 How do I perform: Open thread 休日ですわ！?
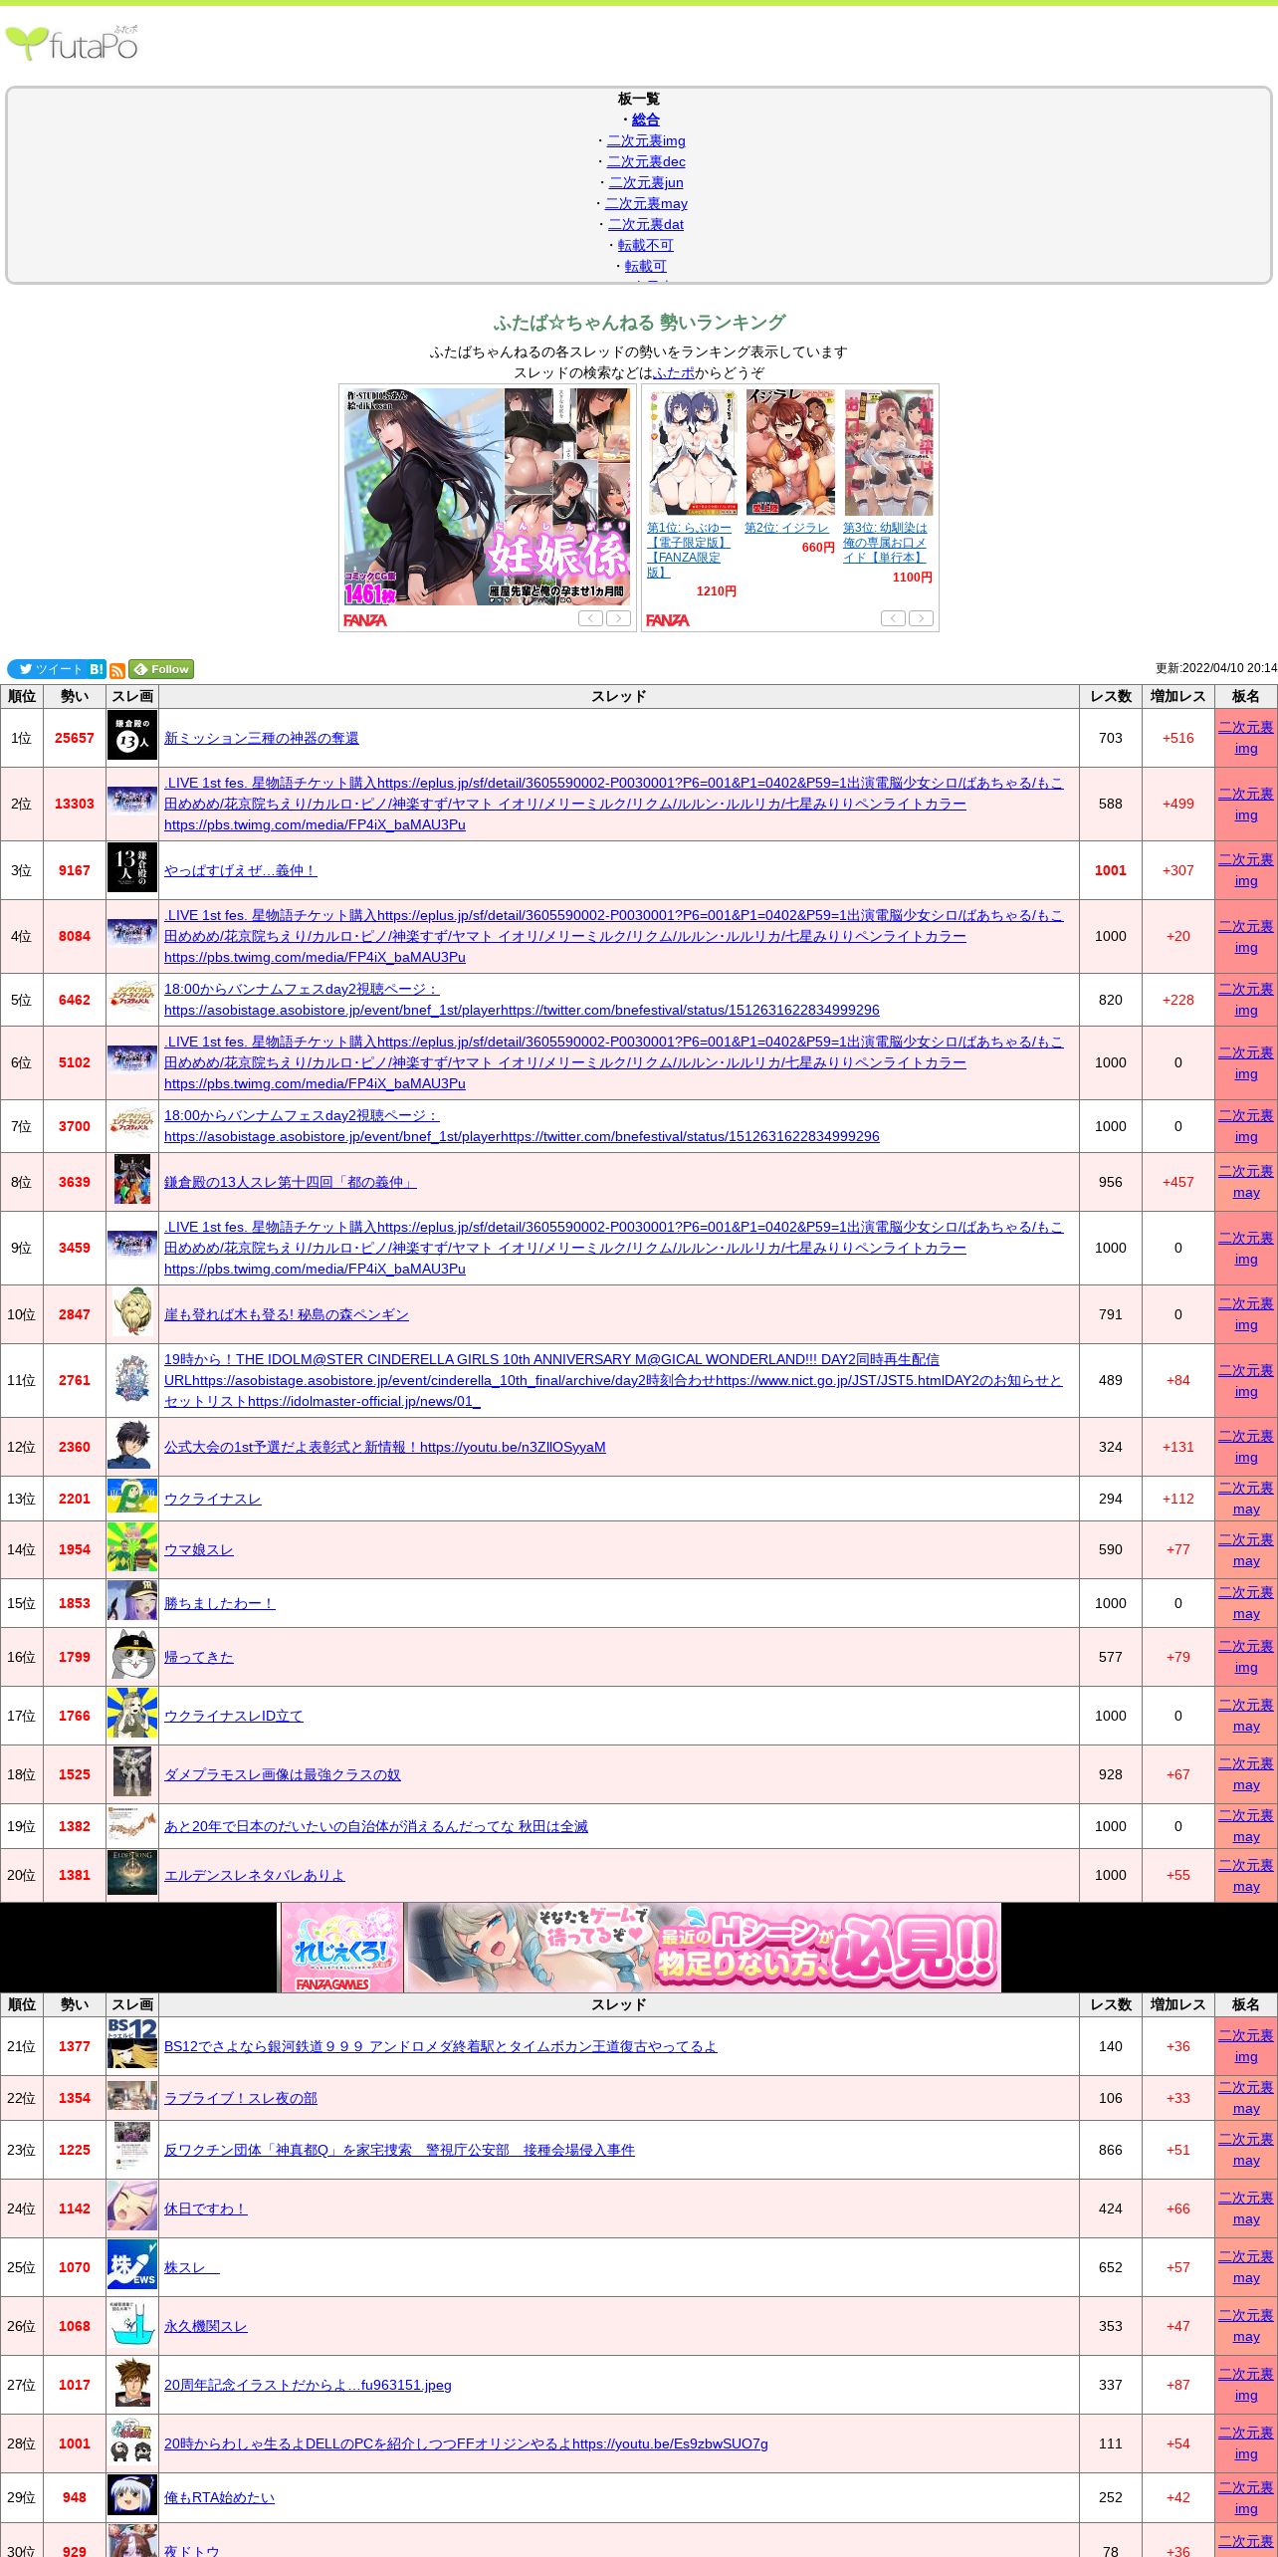[x=206, y=2208]
